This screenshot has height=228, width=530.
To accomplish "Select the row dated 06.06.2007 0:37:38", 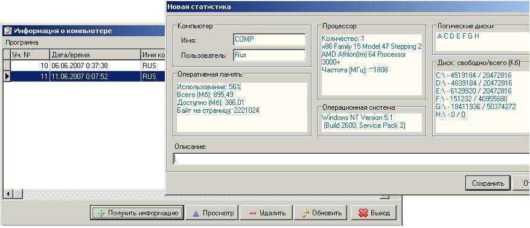I will tap(84, 66).
